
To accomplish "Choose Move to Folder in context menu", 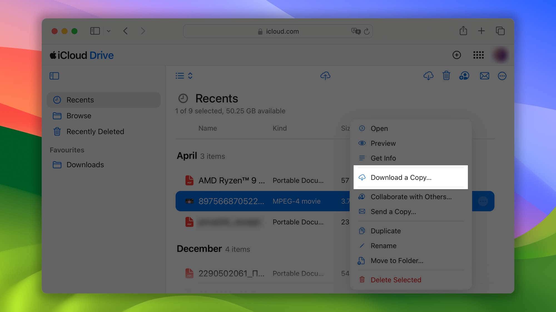I will (x=397, y=261).
